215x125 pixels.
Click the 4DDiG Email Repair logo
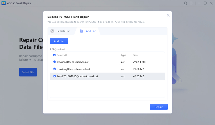click(x=4, y=3)
